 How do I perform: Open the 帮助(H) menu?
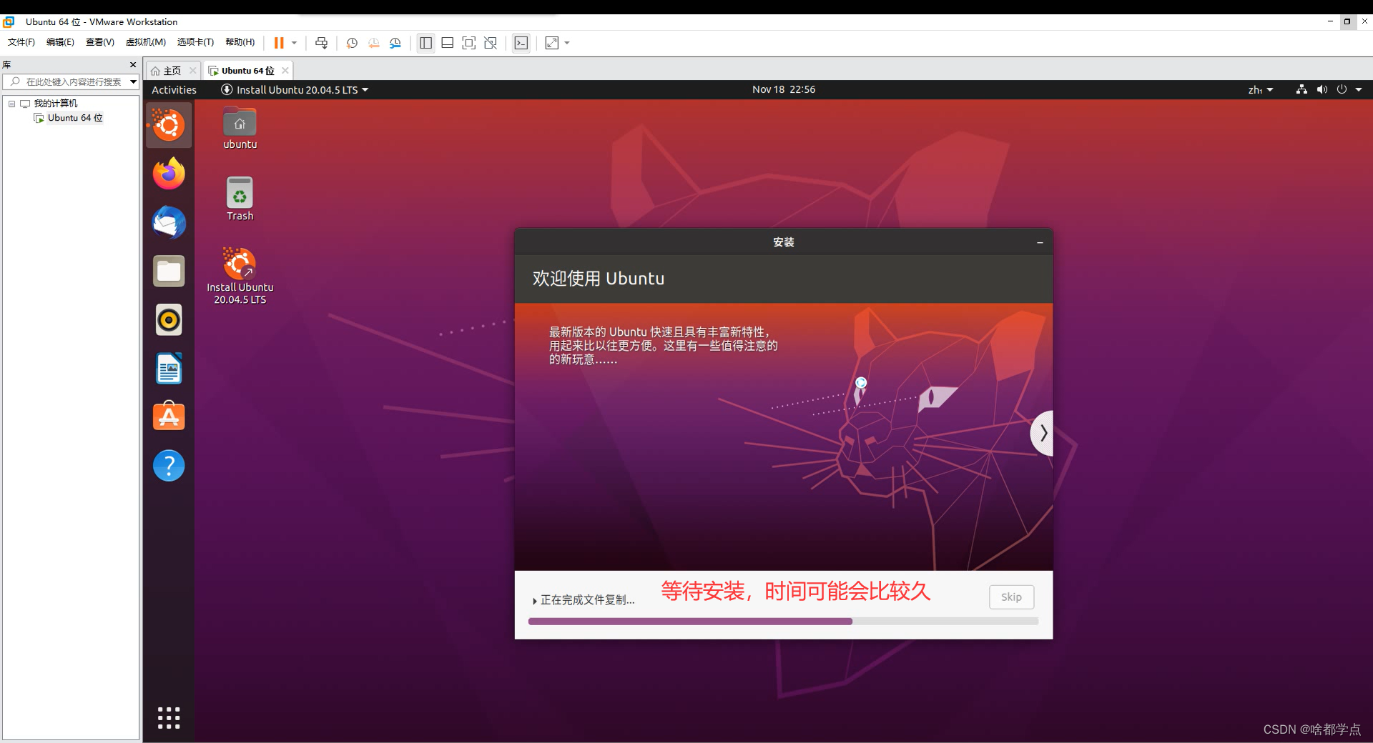[240, 42]
